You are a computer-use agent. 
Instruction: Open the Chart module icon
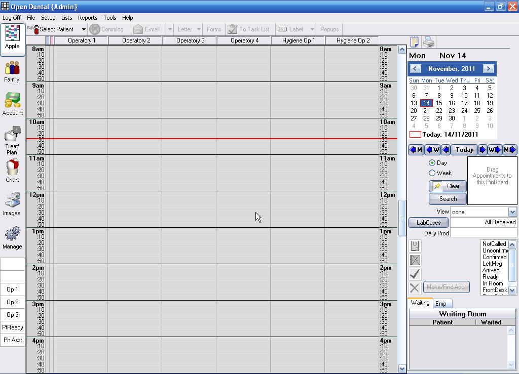12,171
